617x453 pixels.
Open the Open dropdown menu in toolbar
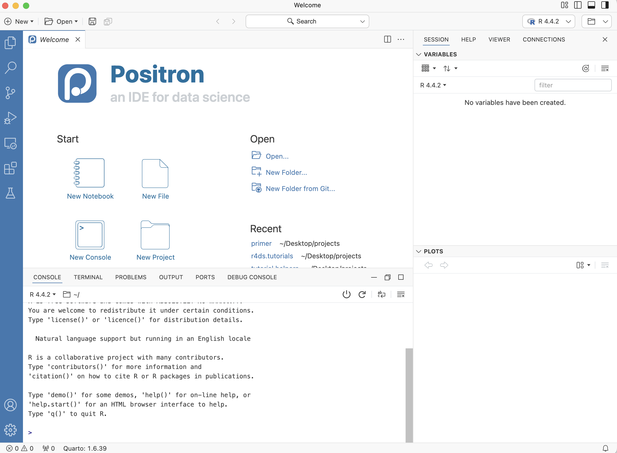pyautogui.click(x=61, y=21)
